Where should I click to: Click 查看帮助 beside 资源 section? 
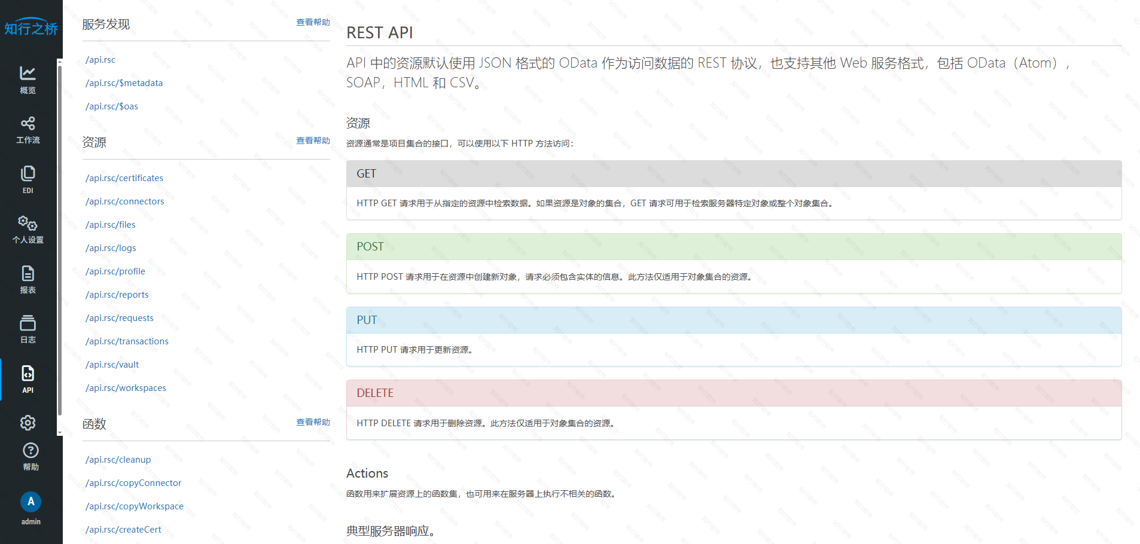(312, 140)
